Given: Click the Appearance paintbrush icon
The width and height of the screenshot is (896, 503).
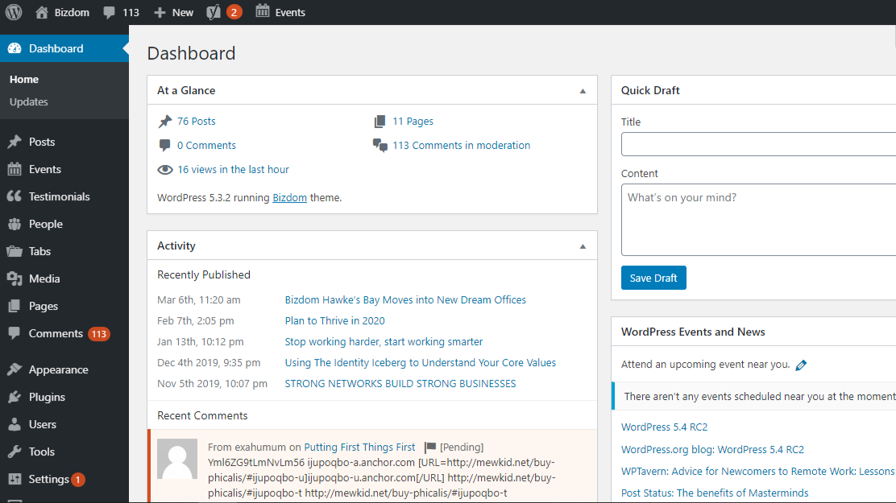Looking at the screenshot, I should (15, 369).
